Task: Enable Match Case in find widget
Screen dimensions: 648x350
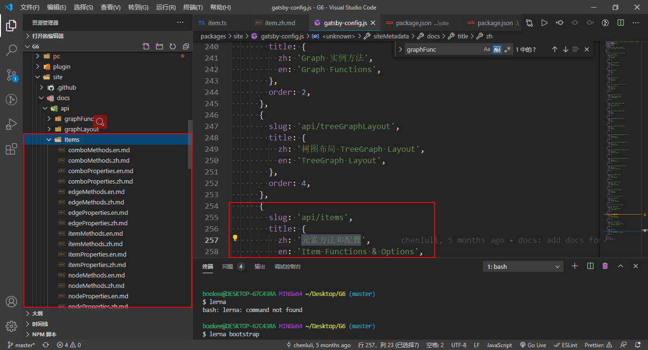Action: [x=487, y=49]
